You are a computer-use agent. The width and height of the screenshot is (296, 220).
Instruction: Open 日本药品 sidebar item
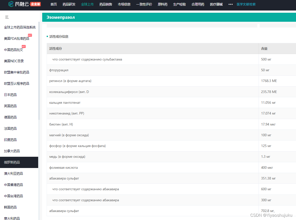(10, 95)
